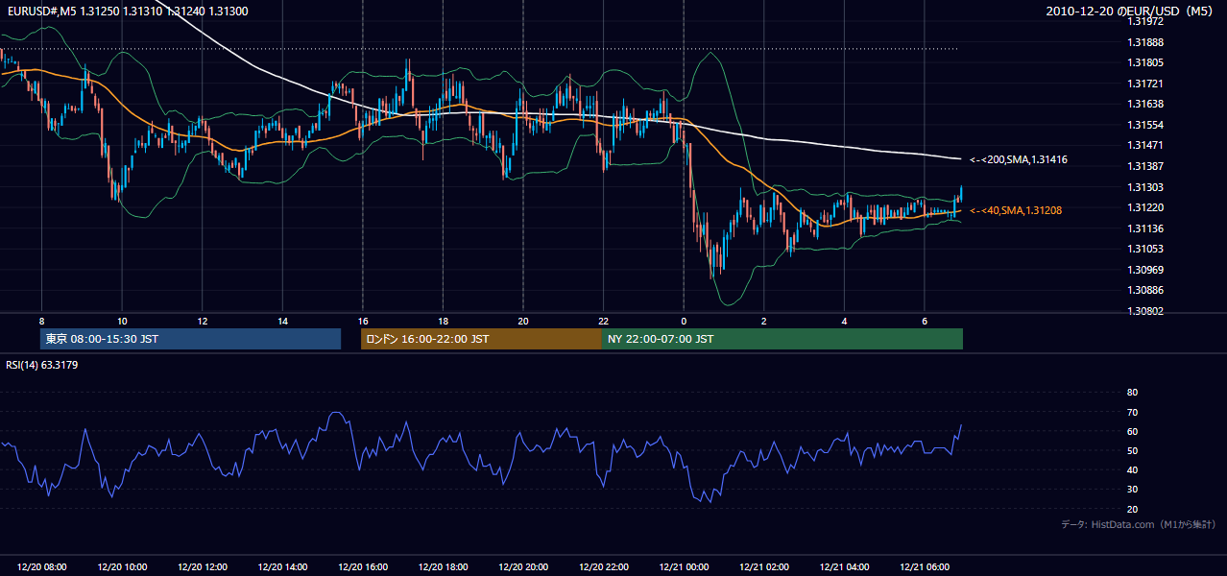
Task: Click the ロンドン 16:00-22:00 JST session bar
Action: click(x=481, y=339)
